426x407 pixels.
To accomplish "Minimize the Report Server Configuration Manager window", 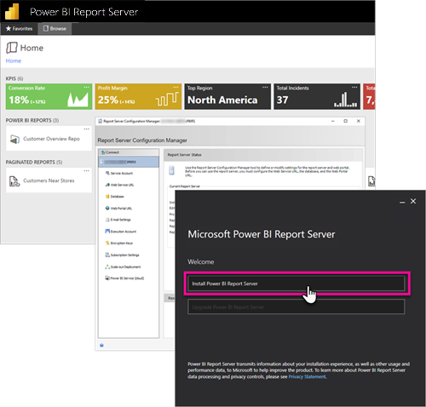I will click(x=332, y=121).
